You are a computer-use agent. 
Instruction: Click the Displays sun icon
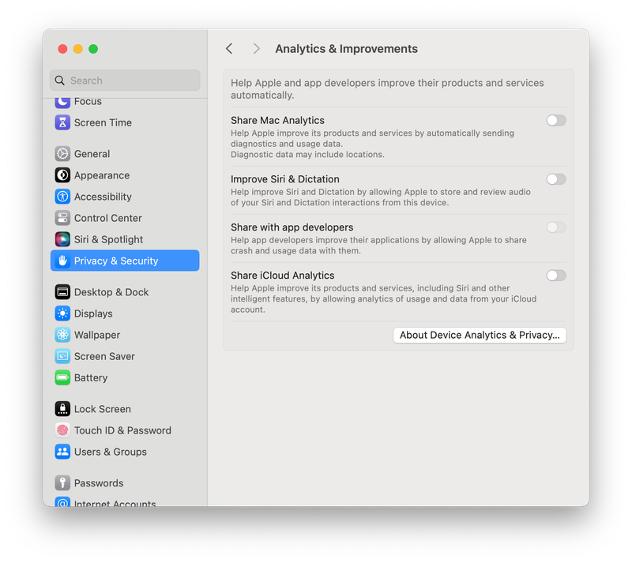tap(62, 313)
